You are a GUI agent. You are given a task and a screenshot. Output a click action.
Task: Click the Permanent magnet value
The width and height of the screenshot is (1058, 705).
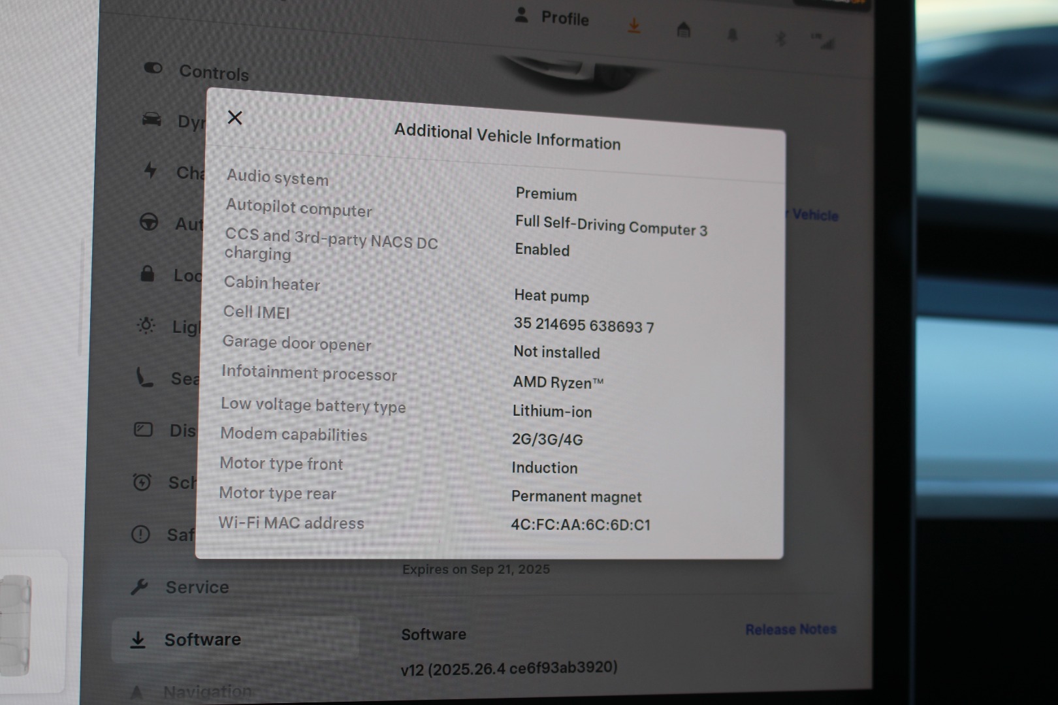pos(576,497)
